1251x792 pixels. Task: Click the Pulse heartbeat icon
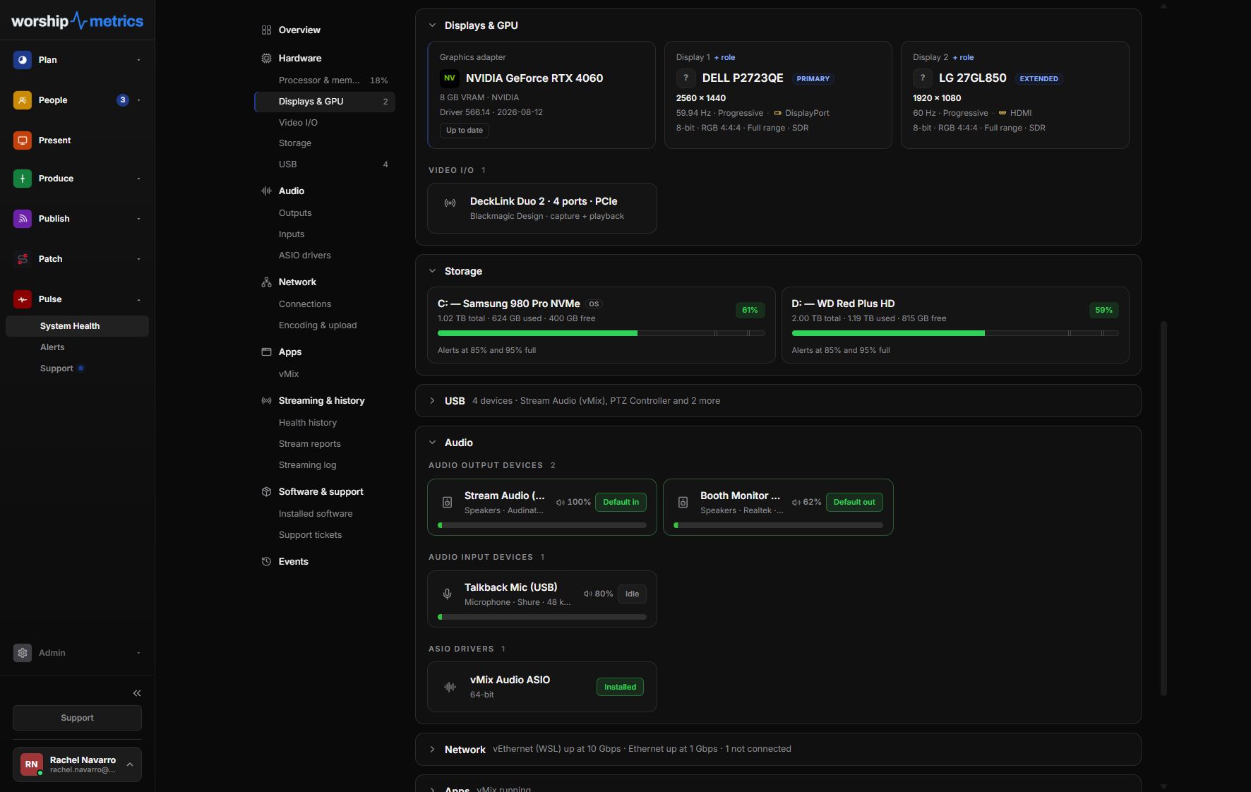23,299
